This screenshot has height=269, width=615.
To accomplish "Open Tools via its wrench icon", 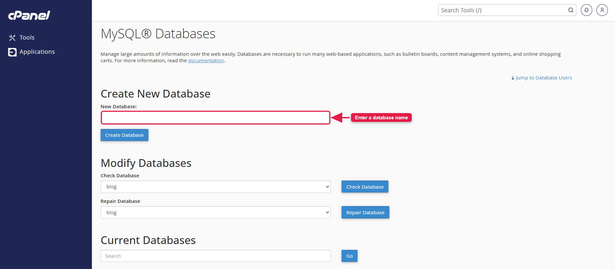I will pyautogui.click(x=12, y=38).
